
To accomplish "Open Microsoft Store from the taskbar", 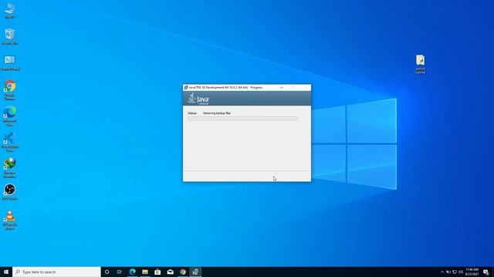I will tap(157, 272).
